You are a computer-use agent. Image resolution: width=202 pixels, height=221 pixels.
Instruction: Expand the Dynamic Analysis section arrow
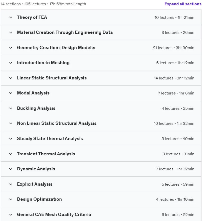pos(11,169)
